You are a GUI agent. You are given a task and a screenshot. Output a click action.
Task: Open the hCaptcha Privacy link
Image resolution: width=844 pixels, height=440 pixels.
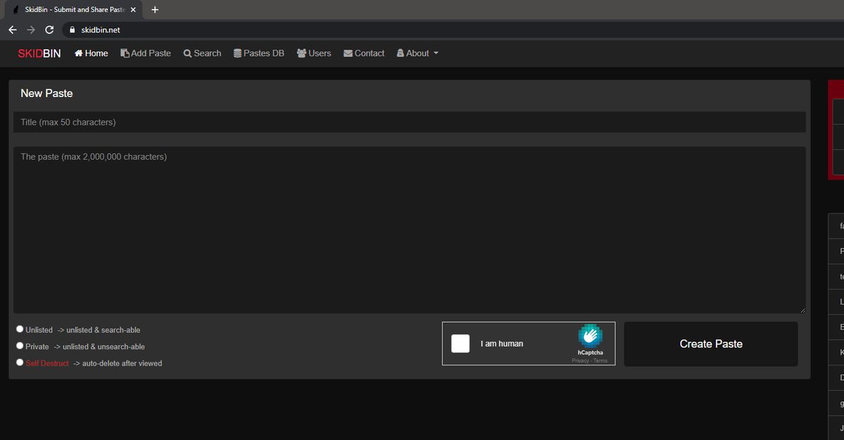coord(580,360)
